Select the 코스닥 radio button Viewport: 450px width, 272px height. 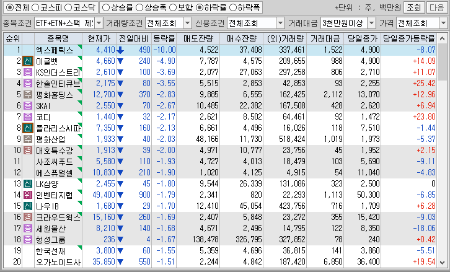(x=68, y=8)
